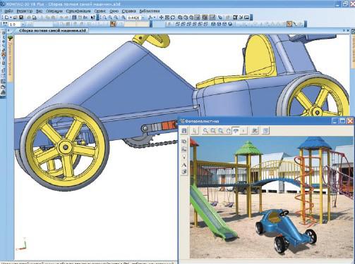
Task: Maximize the Фотореалистика window
Action: pos(342,121)
